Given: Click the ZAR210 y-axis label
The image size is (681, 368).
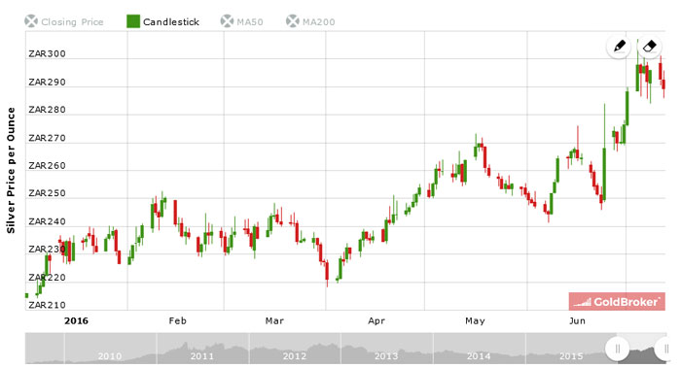Looking at the screenshot, I should 47,305.
